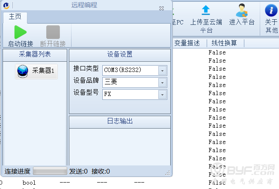Switch to the 主页 tab
Screen dimensions: 279x189
(x=15, y=17)
